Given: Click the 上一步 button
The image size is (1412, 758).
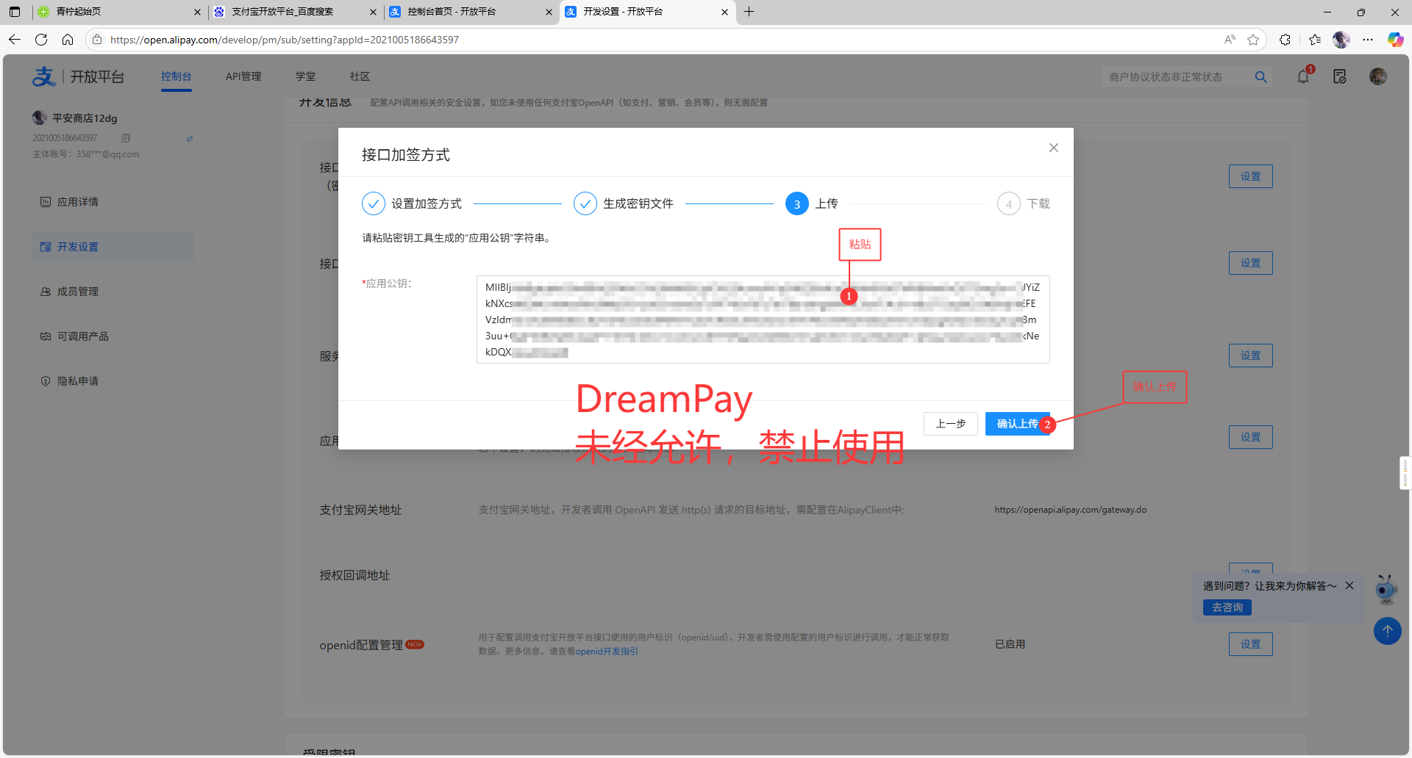Looking at the screenshot, I should [x=950, y=424].
